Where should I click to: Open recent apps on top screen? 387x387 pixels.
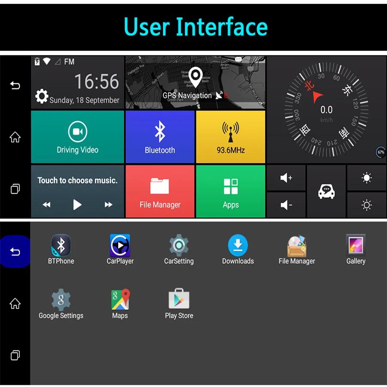pyautogui.click(x=15, y=189)
